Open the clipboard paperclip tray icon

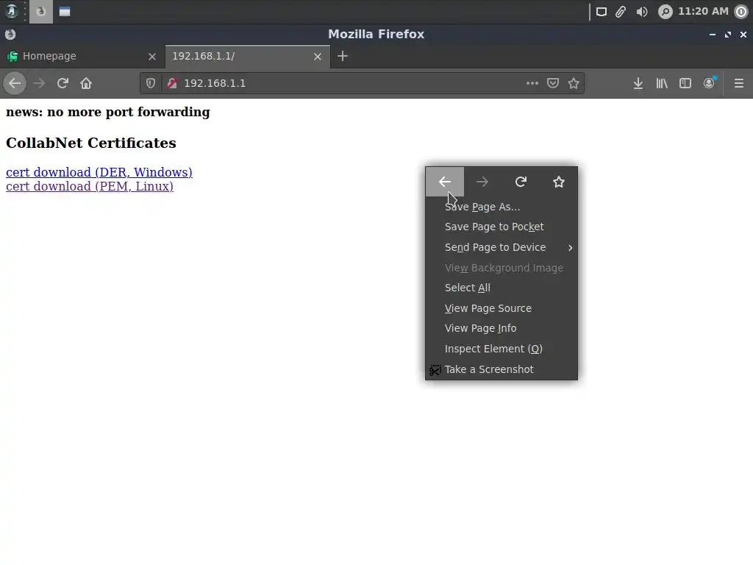point(621,12)
